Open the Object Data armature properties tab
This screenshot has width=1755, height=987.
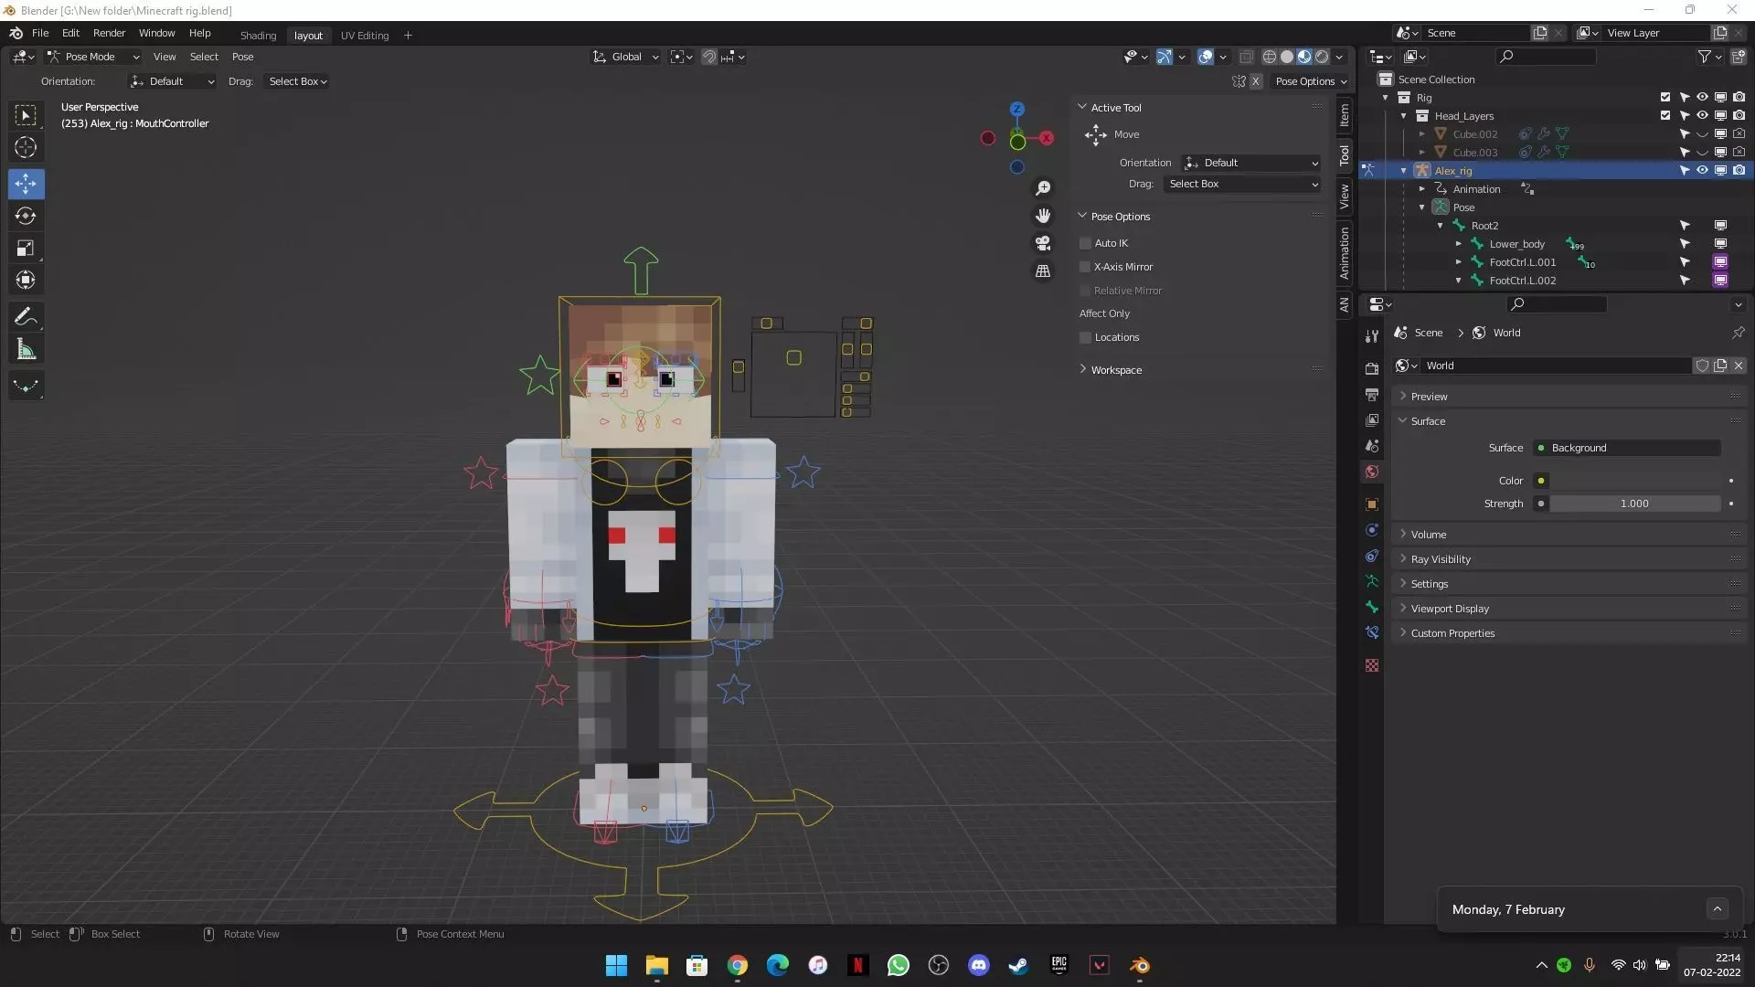click(1371, 581)
